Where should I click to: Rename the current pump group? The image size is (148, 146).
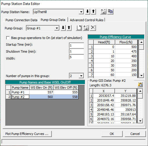tap(86, 28)
